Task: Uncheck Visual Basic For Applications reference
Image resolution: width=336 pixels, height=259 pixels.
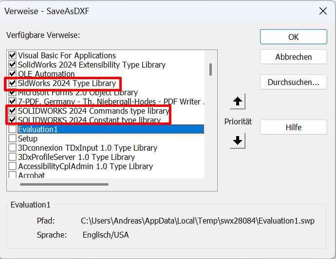Action: (12, 55)
